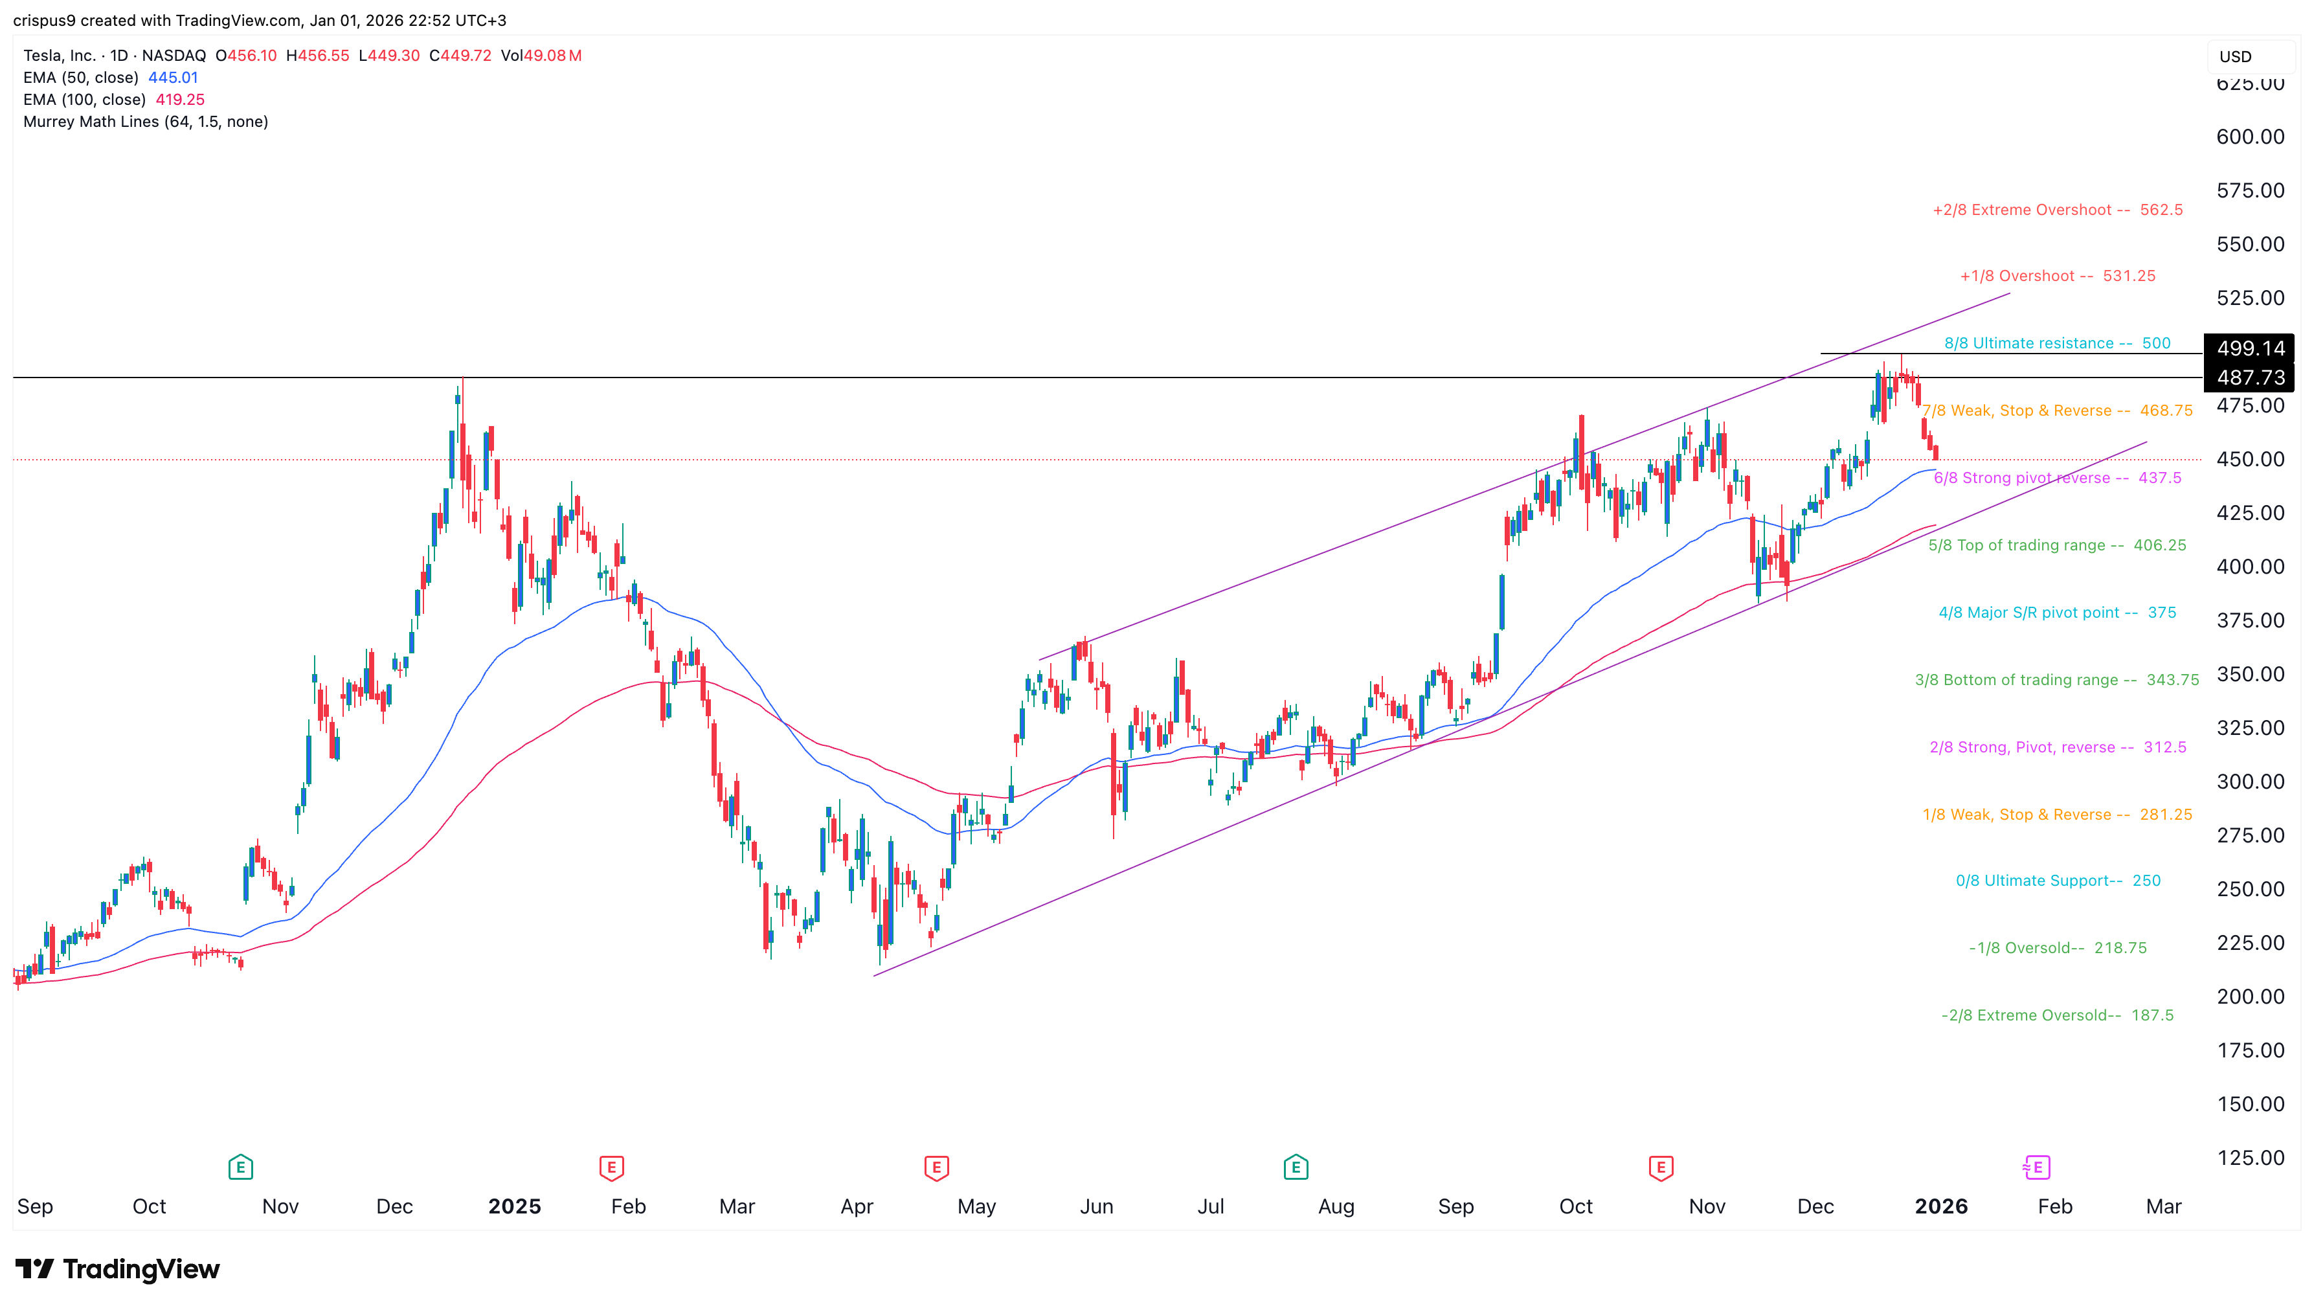Open the USD currency selector
Image resolution: width=2314 pixels, height=1308 pixels.
pyautogui.click(x=2237, y=56)
